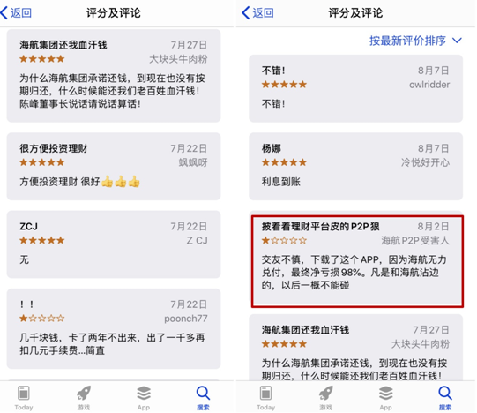Image resolution: width=477 pixels, height=413 pixels.
Task: Select the App layers icon on left screen
Action: [x=144, y=393]
